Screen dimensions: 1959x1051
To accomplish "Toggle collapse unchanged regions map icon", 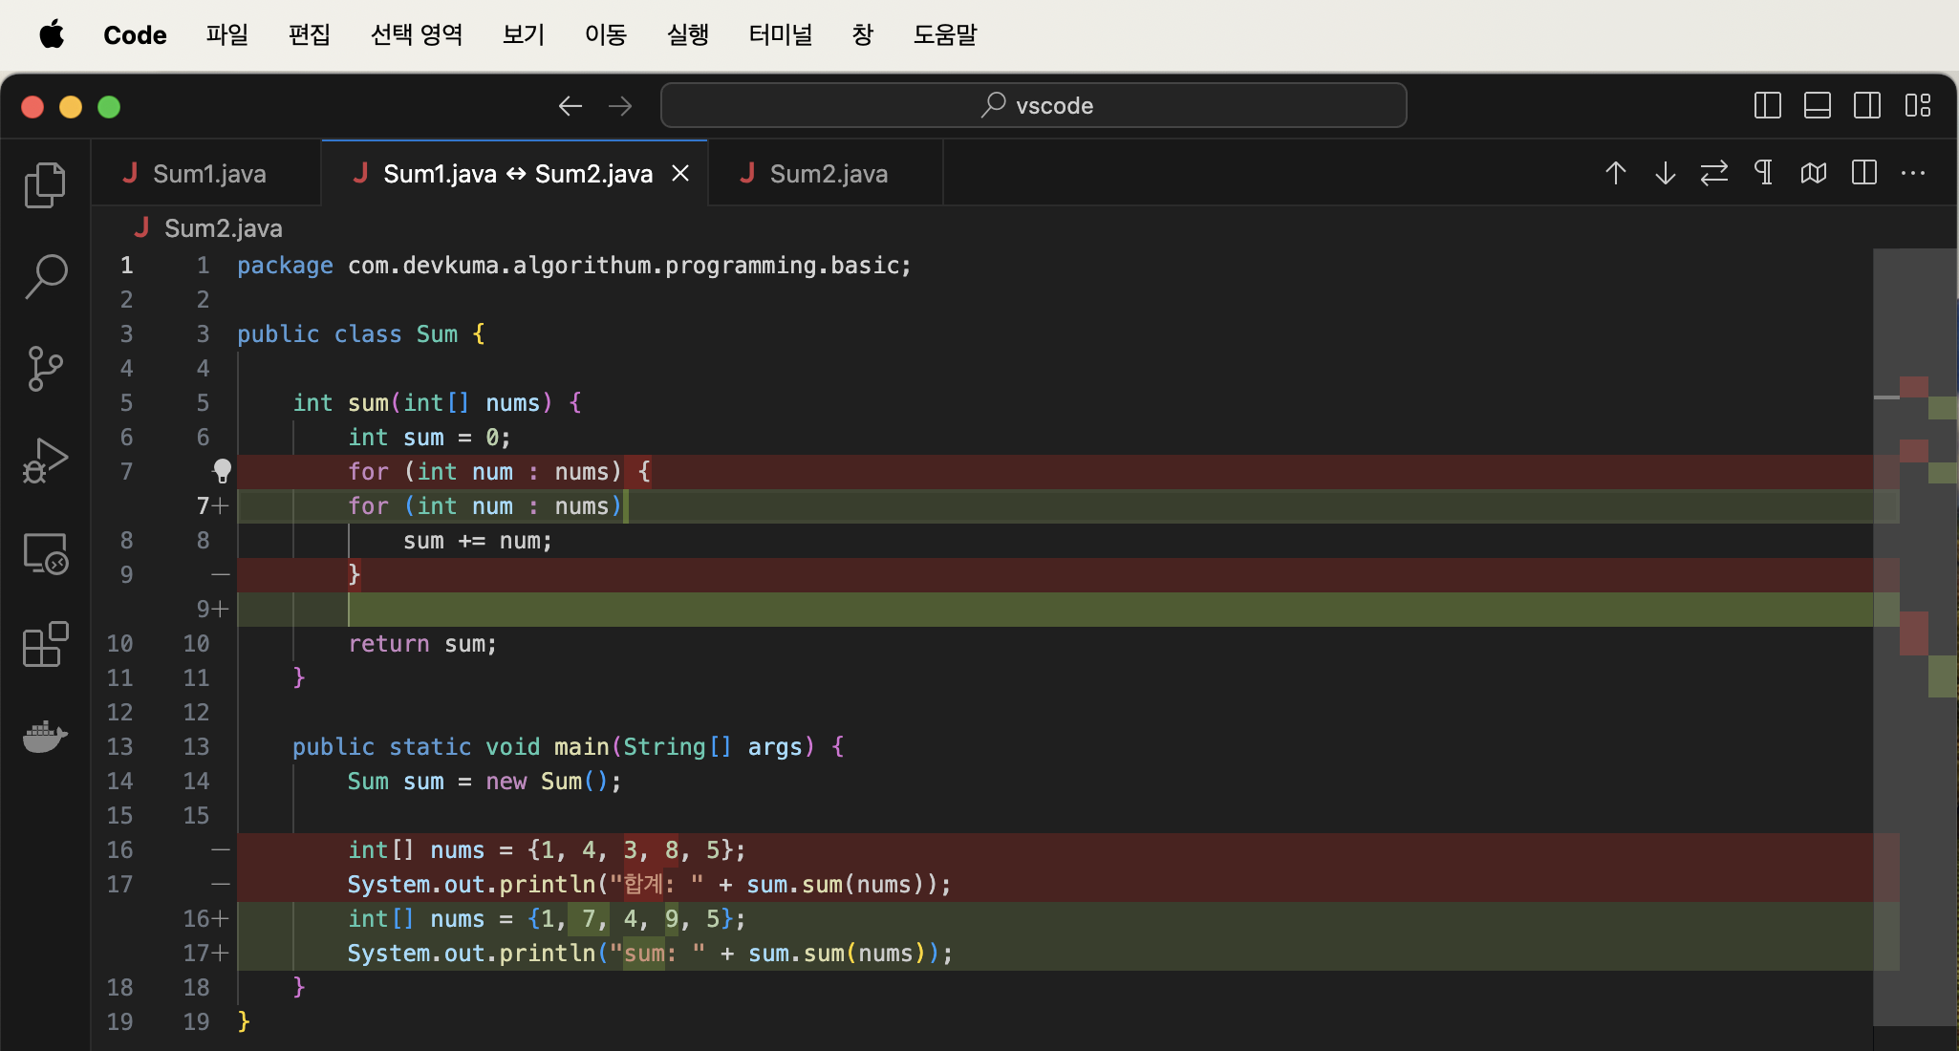I will click(1814, 173).
